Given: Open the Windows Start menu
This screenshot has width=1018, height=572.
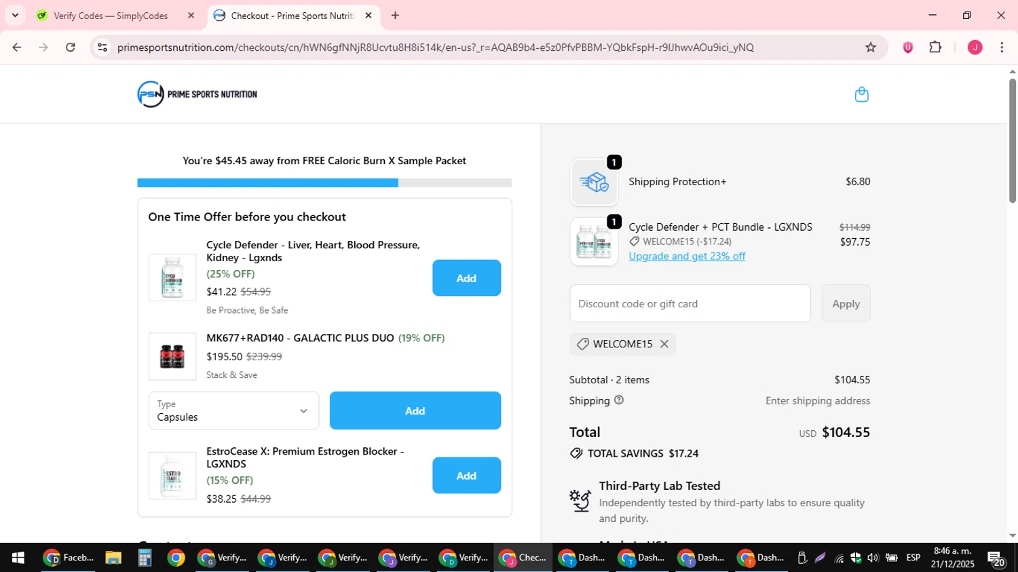Looking at the screenshot, I should click(x=18, y=558).
